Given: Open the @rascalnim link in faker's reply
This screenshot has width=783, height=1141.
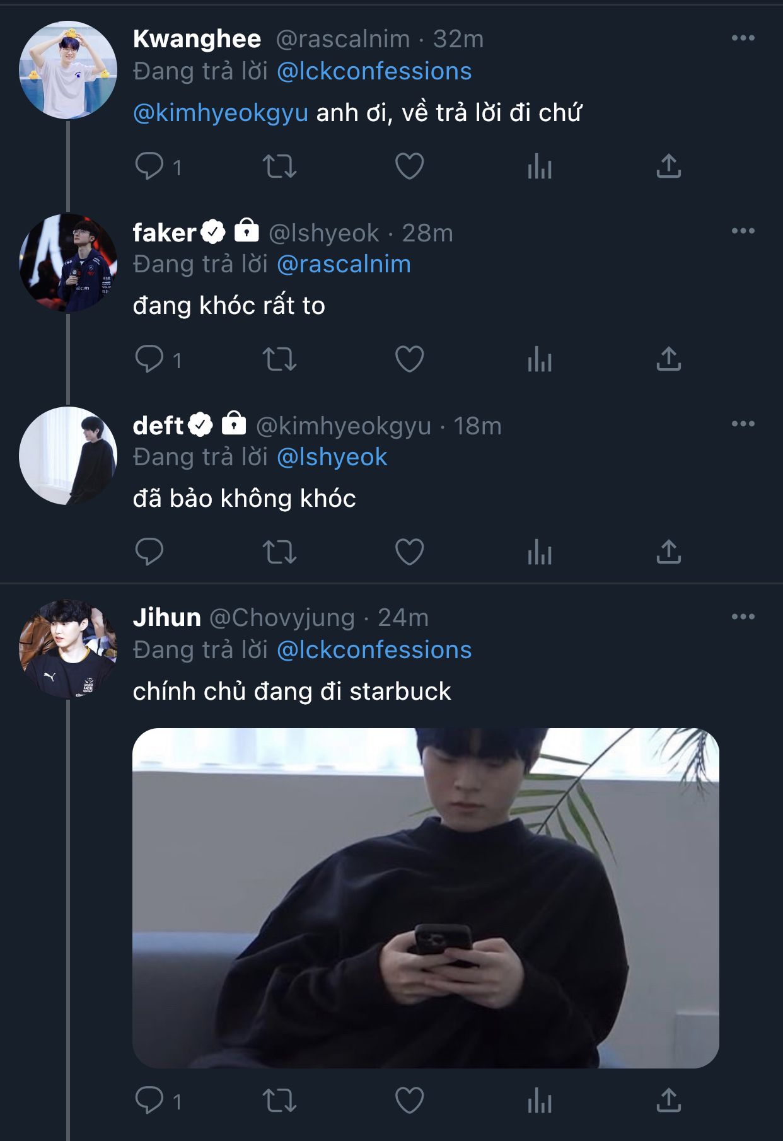Looking at the screenshot, I should [344, 264].
